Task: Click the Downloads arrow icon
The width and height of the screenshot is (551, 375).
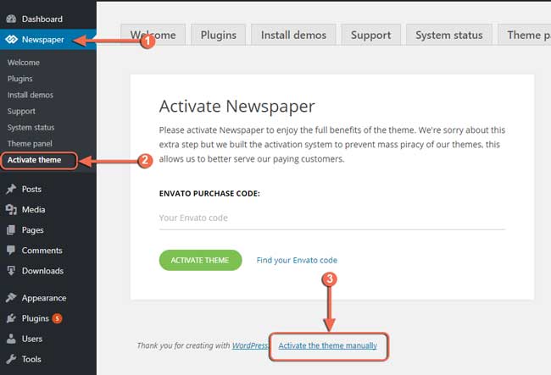Action: tap(11, 271)
